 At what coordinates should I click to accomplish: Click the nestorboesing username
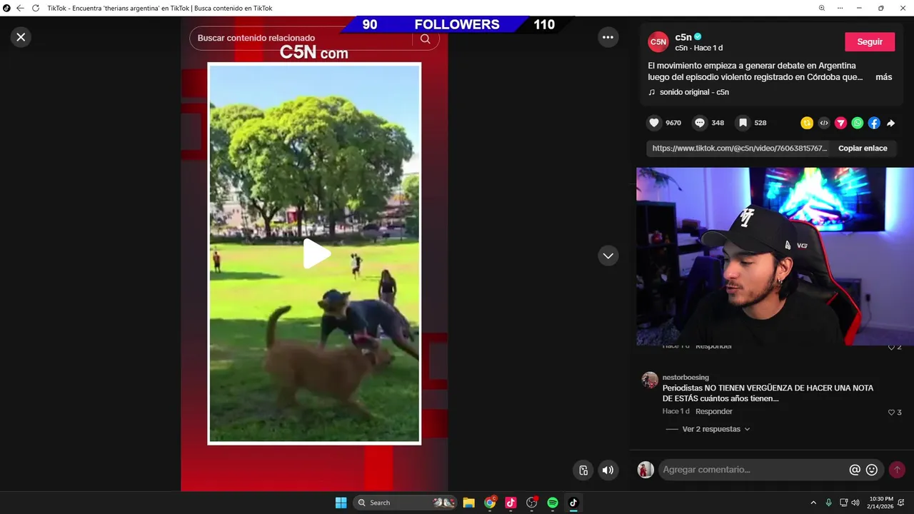tap(685, 377)
